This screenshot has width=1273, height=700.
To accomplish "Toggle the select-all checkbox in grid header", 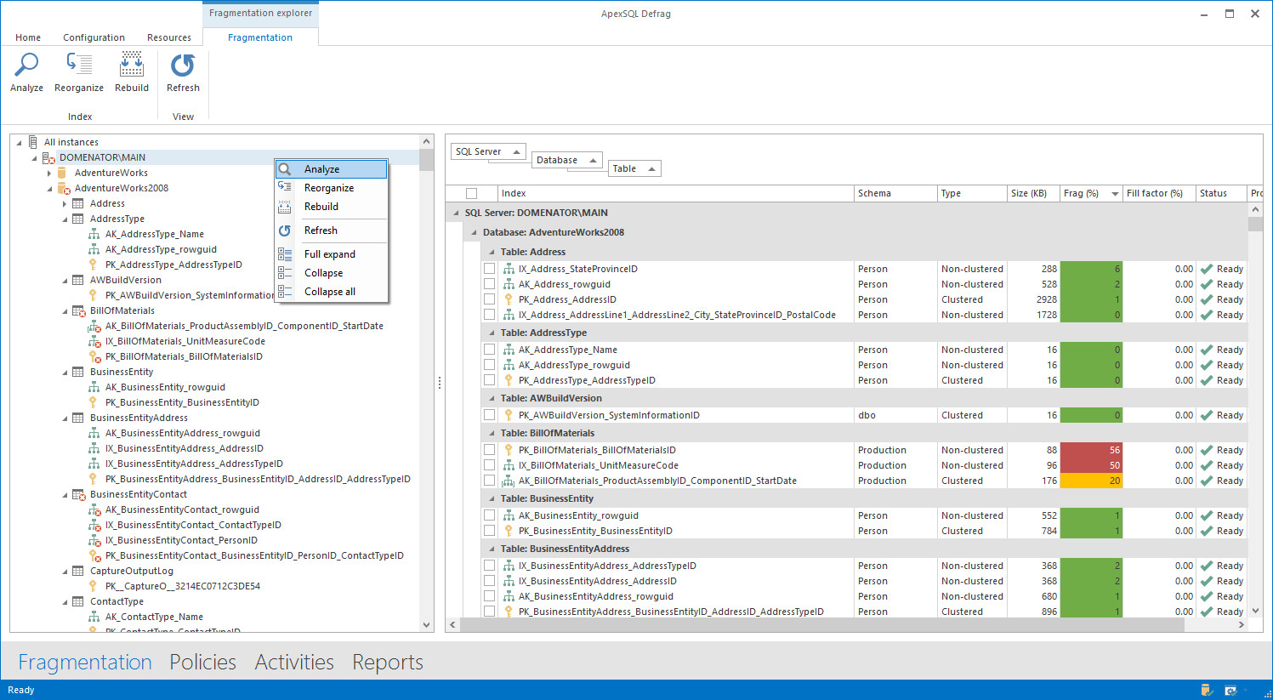I will 472,193.
